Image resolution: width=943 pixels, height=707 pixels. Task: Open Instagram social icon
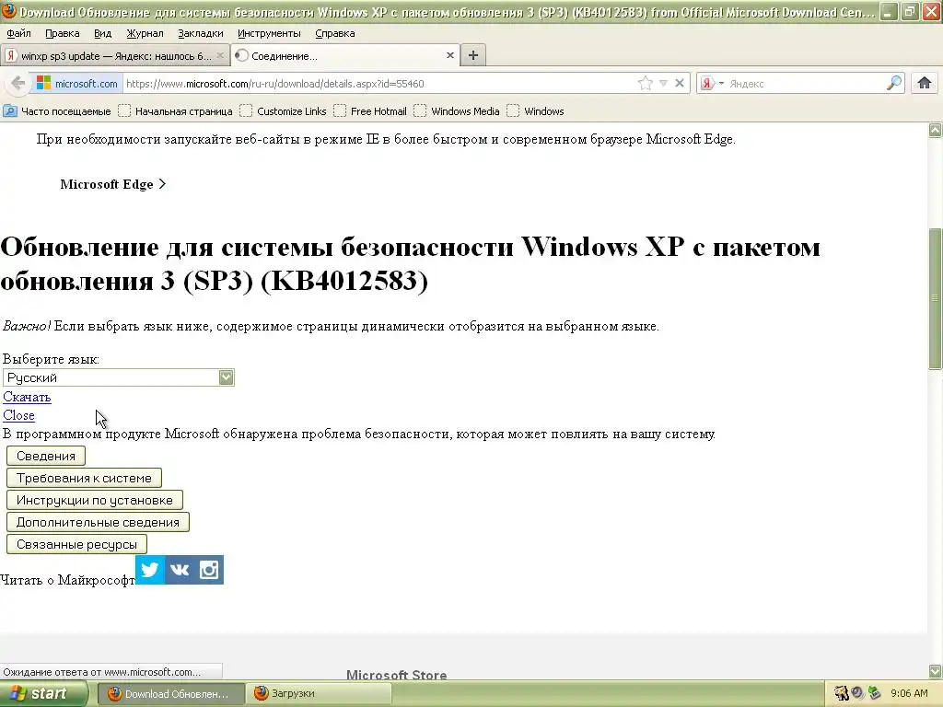click(209, 569)
